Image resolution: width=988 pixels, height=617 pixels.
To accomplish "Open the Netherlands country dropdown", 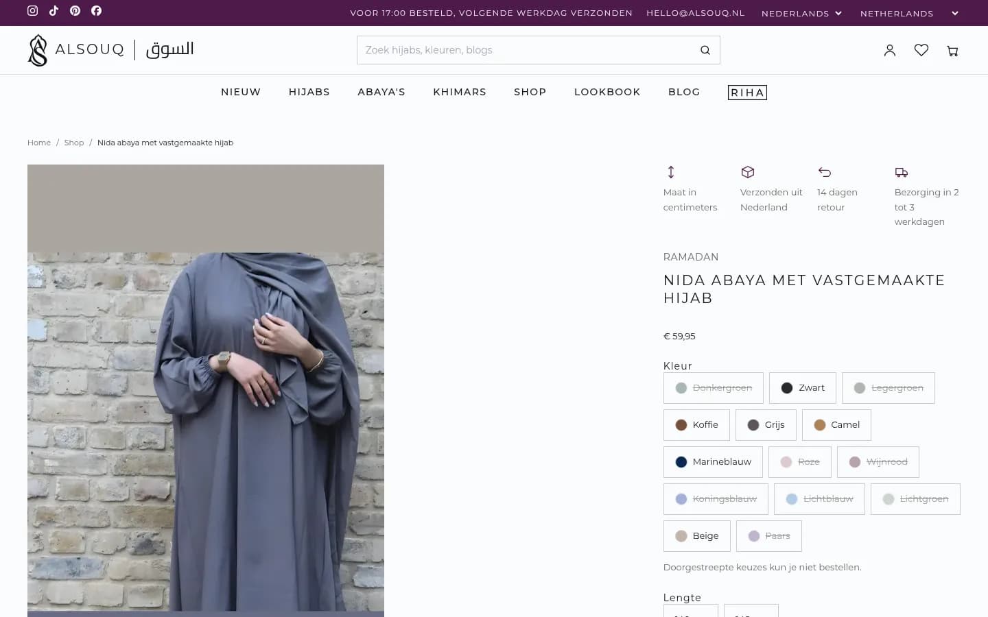I will click(909, 13).
